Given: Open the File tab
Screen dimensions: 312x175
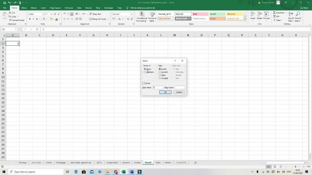Looking at the screenshot, I should (x=4, y=8).
